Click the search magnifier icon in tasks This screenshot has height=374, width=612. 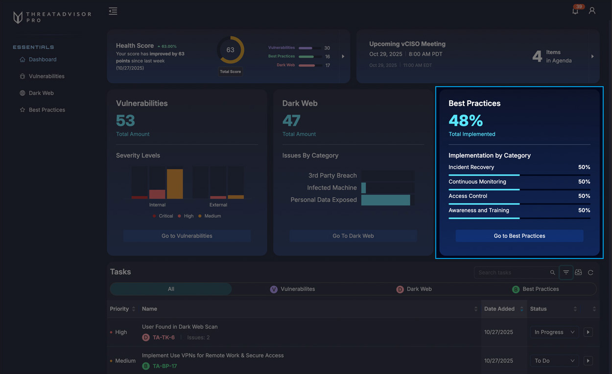[x=552, y=273]
